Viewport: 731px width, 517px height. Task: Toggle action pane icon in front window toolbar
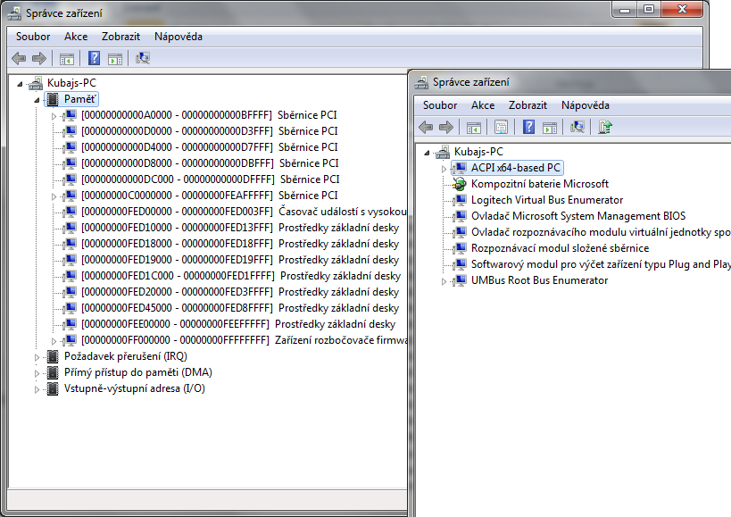point(550,127)
